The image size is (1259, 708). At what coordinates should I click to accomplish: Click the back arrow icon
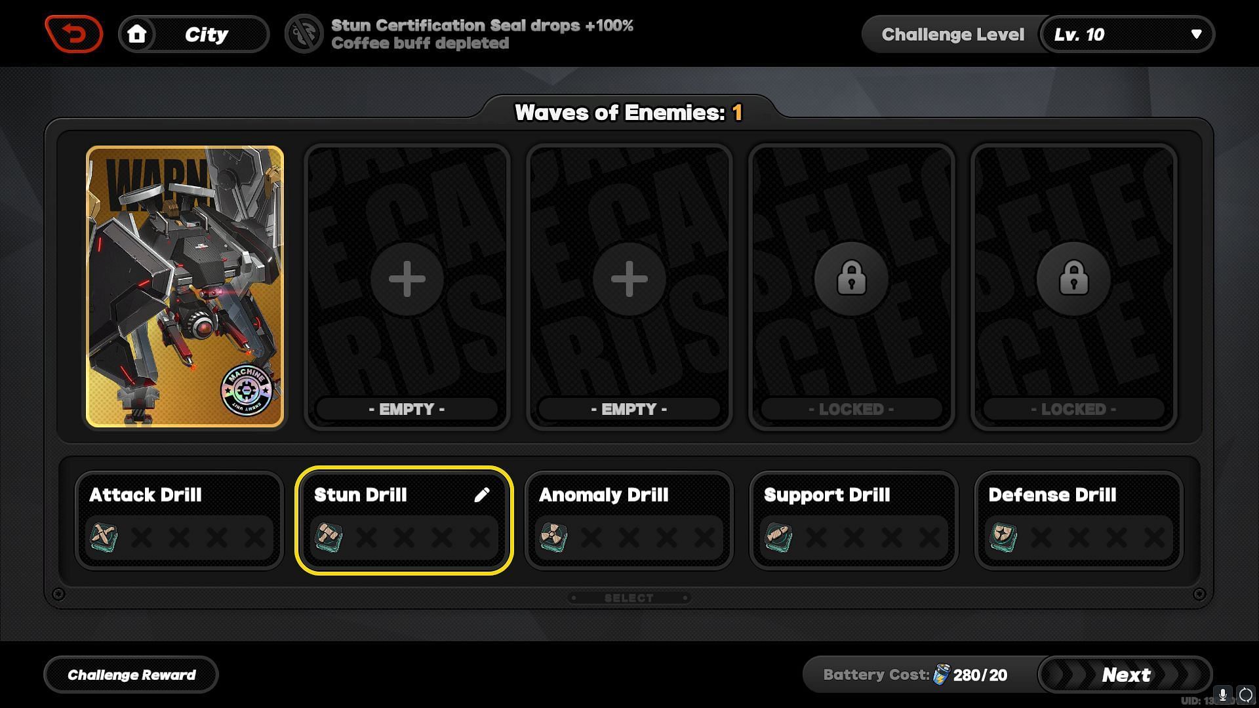(74, 35)
